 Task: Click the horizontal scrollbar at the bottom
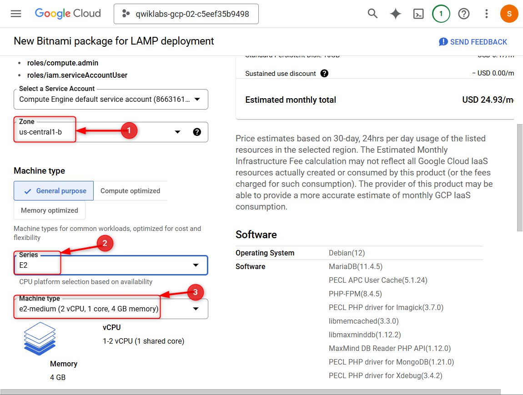pyautogui.click(x=251, y=392)
